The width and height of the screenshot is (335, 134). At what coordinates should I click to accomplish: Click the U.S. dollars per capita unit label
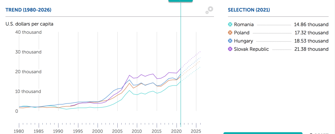pyautogui.click(x=30, y=24)
